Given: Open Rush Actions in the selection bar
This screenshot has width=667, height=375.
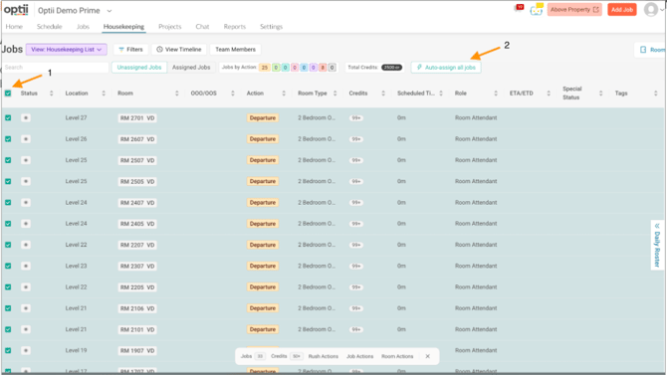Looking at the screenshot, I should click(x=324, y=356).
